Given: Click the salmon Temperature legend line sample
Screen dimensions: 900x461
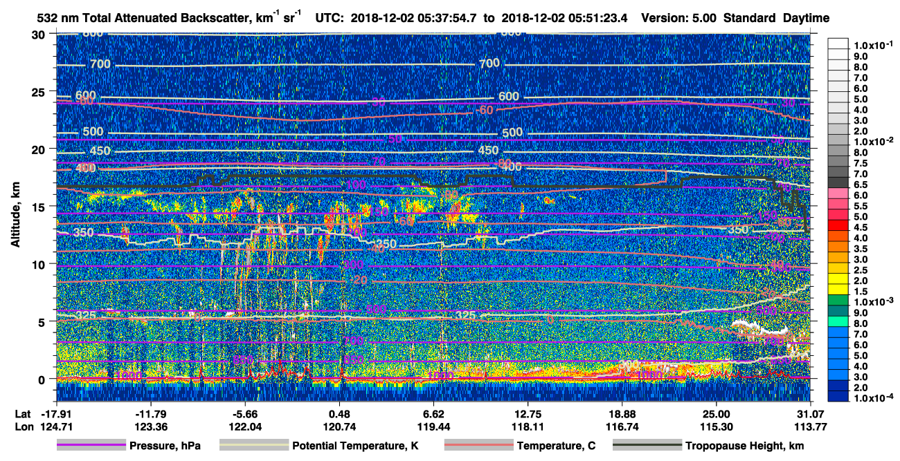Looking at the screenshot, I should click(478, 446).
